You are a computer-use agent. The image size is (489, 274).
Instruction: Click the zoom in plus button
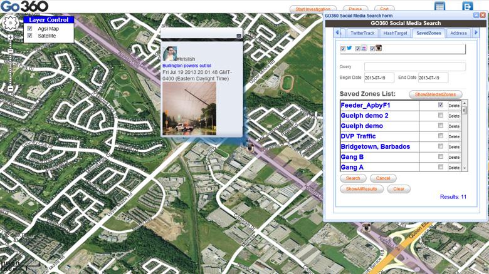(x=10, y=38)
